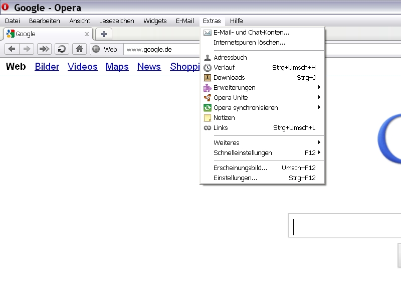Expand the Schnelleinstellungen submenu arrow
Screen dimensions: 401x301
click(x=319, y=153)
